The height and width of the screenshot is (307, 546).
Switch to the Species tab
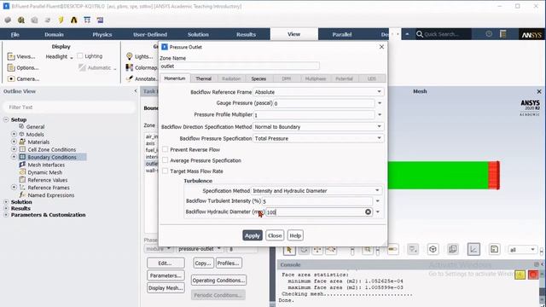258,78
